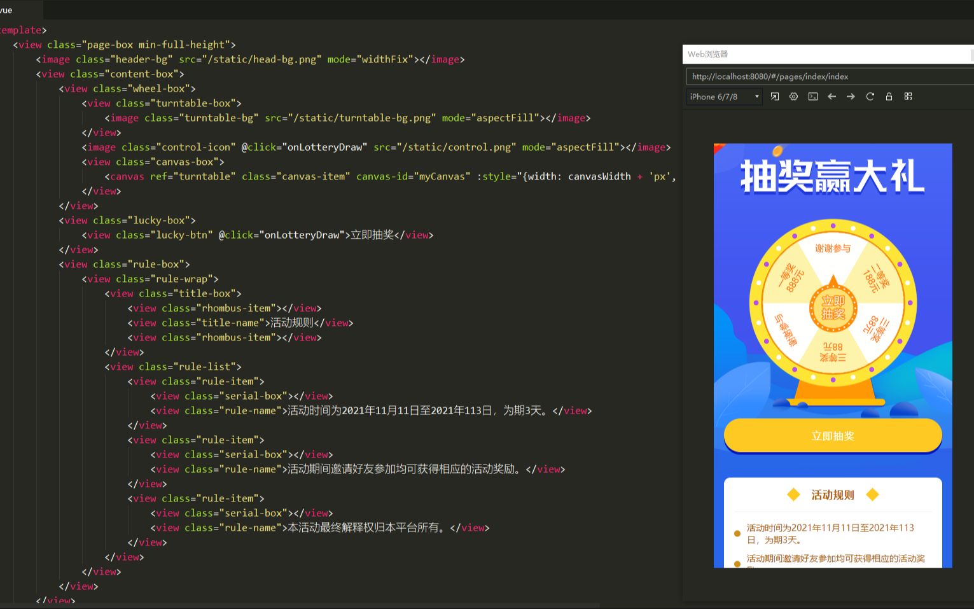
Task: Open browser preview settings gear icon
Action: (x=794, y=97)
